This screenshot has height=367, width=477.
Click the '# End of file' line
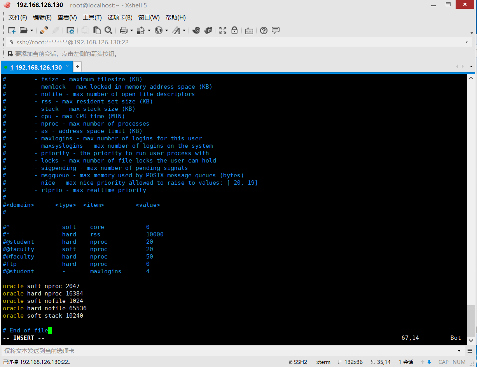(x=25, y=330)
